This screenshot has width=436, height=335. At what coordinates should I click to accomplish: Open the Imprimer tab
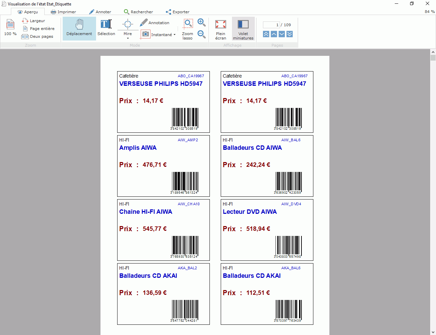pos(63,12)
